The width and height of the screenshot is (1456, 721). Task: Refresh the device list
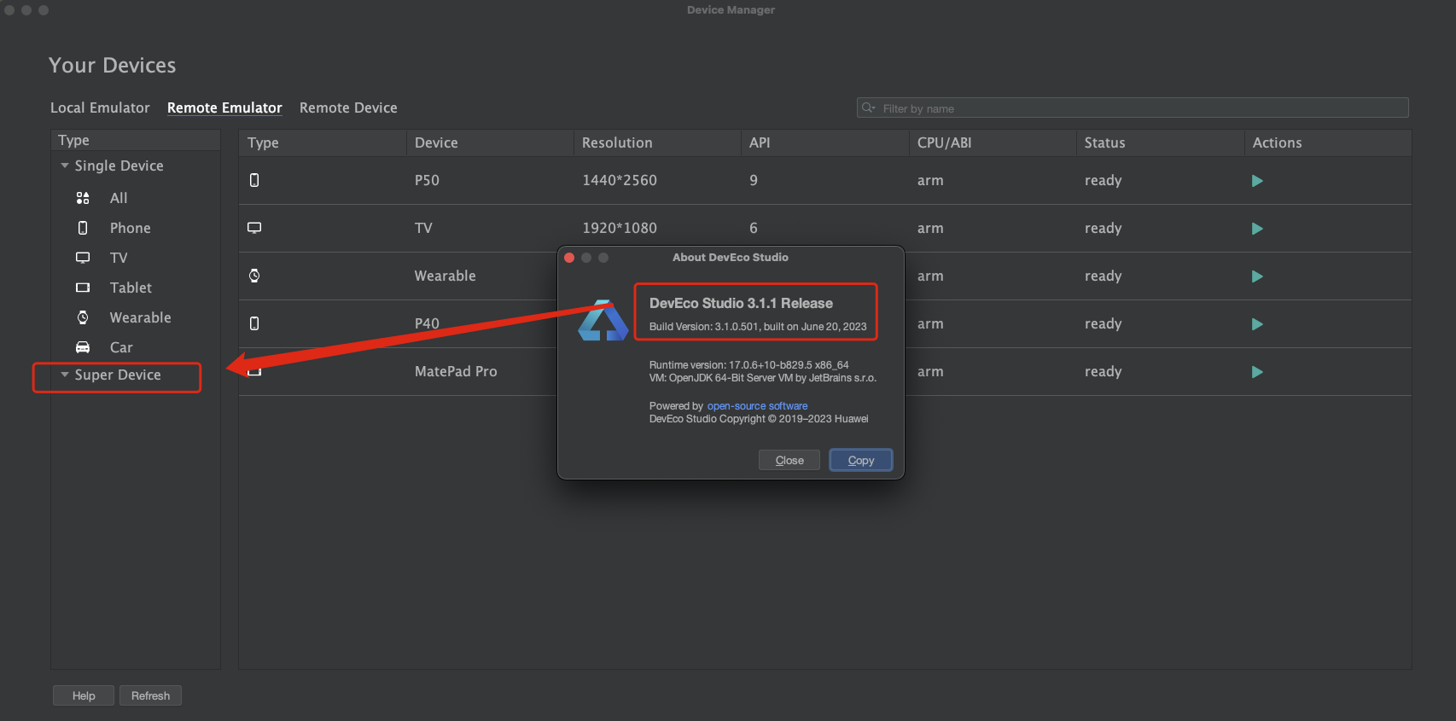point(150,695)
